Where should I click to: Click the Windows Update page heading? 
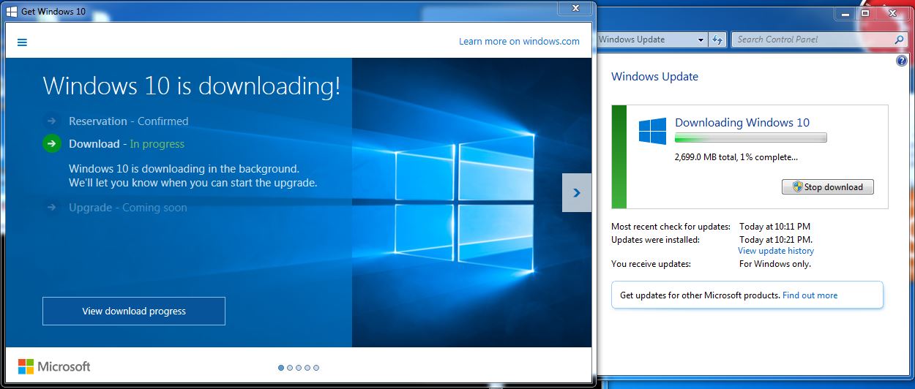pyautogui.click(x=654, y=77)
